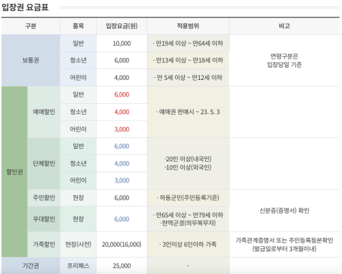Click the blue 3,000 단체할인 fee

[122, 180]
